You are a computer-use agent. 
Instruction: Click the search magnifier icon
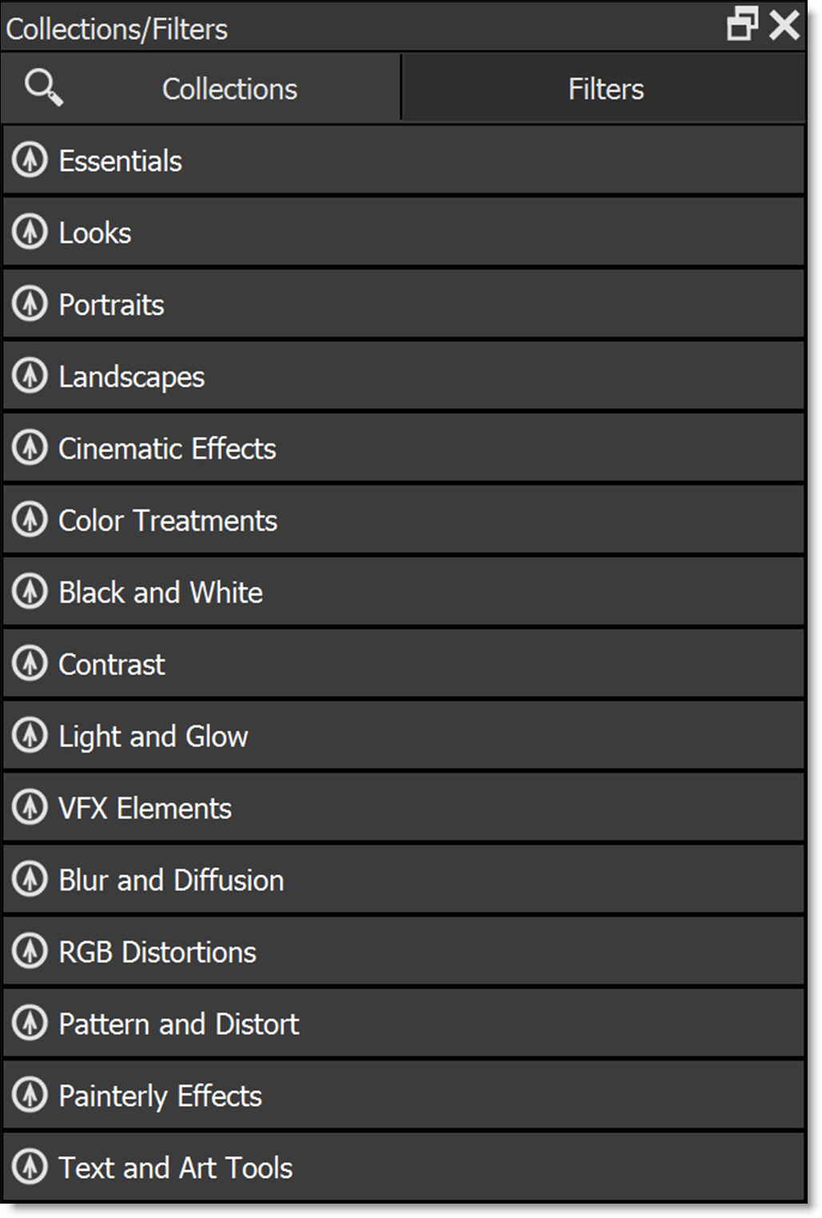click(43, 88)
